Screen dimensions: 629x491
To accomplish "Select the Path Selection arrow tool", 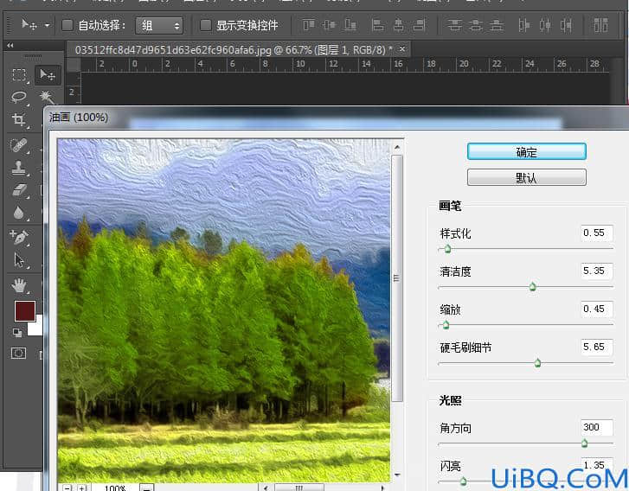I will pos(19,259).
